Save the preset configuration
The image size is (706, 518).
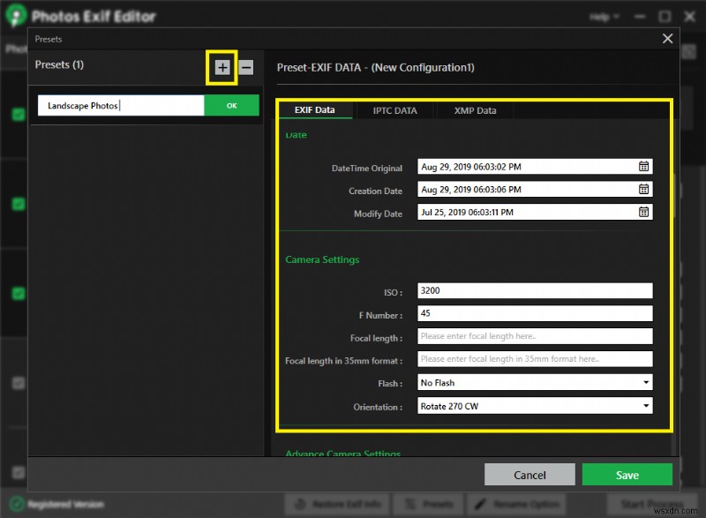(627, 474)
